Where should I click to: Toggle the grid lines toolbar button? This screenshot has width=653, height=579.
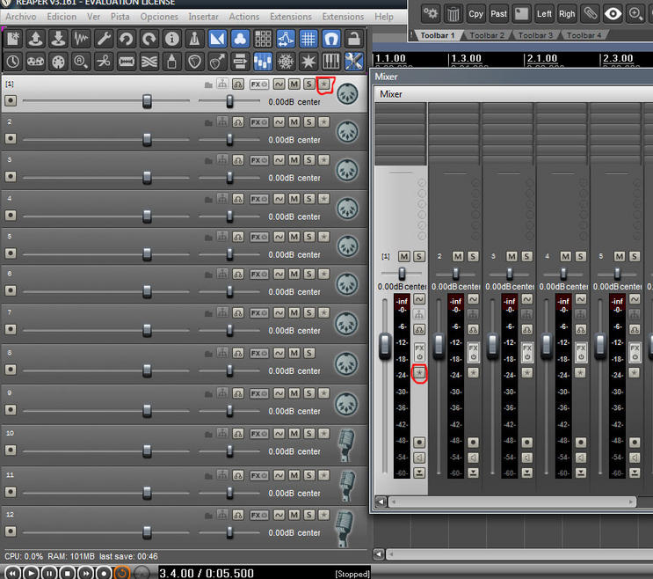point(308,38)
